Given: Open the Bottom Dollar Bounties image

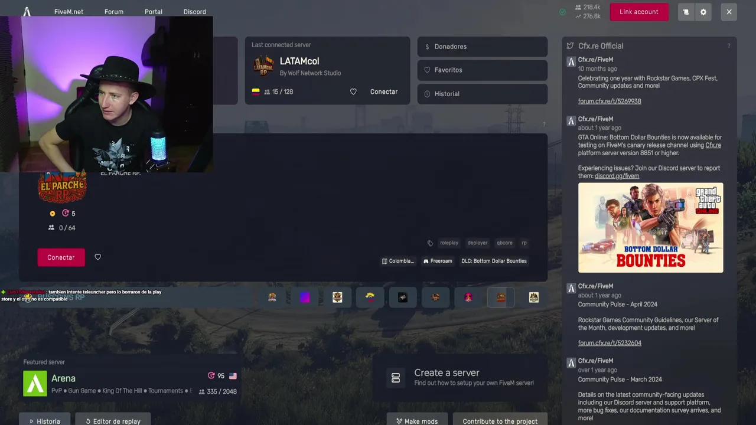Looking at the screenshot, I should [x=651, y=228].
